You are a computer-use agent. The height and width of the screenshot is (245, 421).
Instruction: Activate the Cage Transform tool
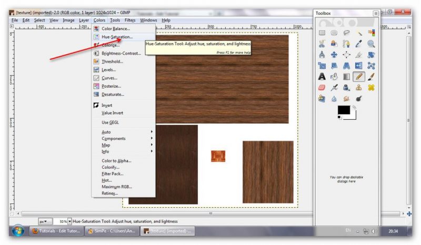tap(372, 66)
